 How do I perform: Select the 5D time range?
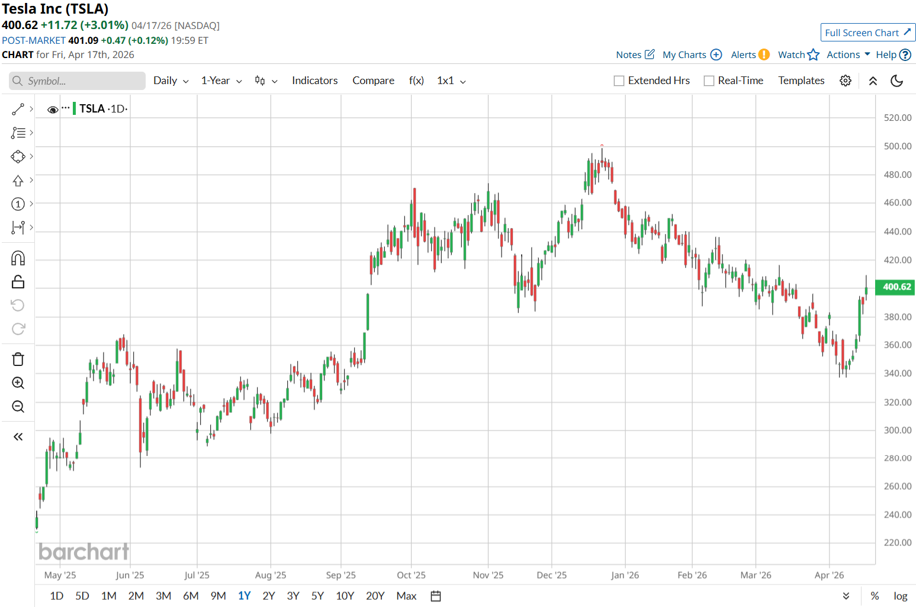(82, 596)
